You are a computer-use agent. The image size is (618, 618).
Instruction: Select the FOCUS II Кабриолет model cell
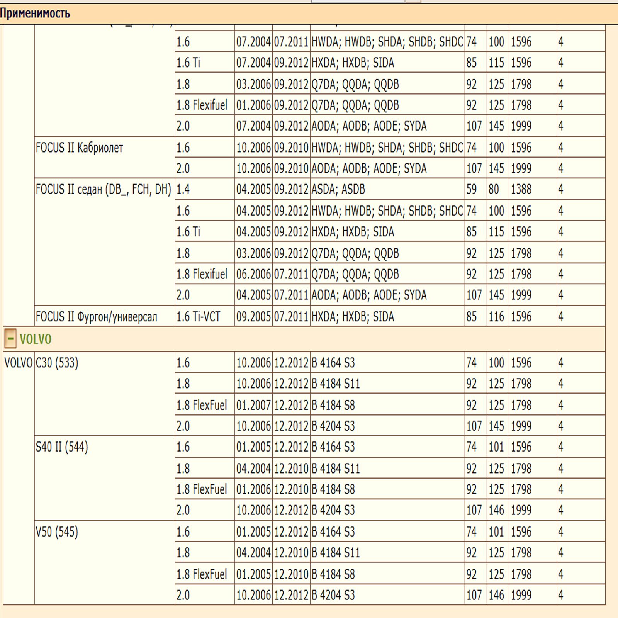click(80, 148)
